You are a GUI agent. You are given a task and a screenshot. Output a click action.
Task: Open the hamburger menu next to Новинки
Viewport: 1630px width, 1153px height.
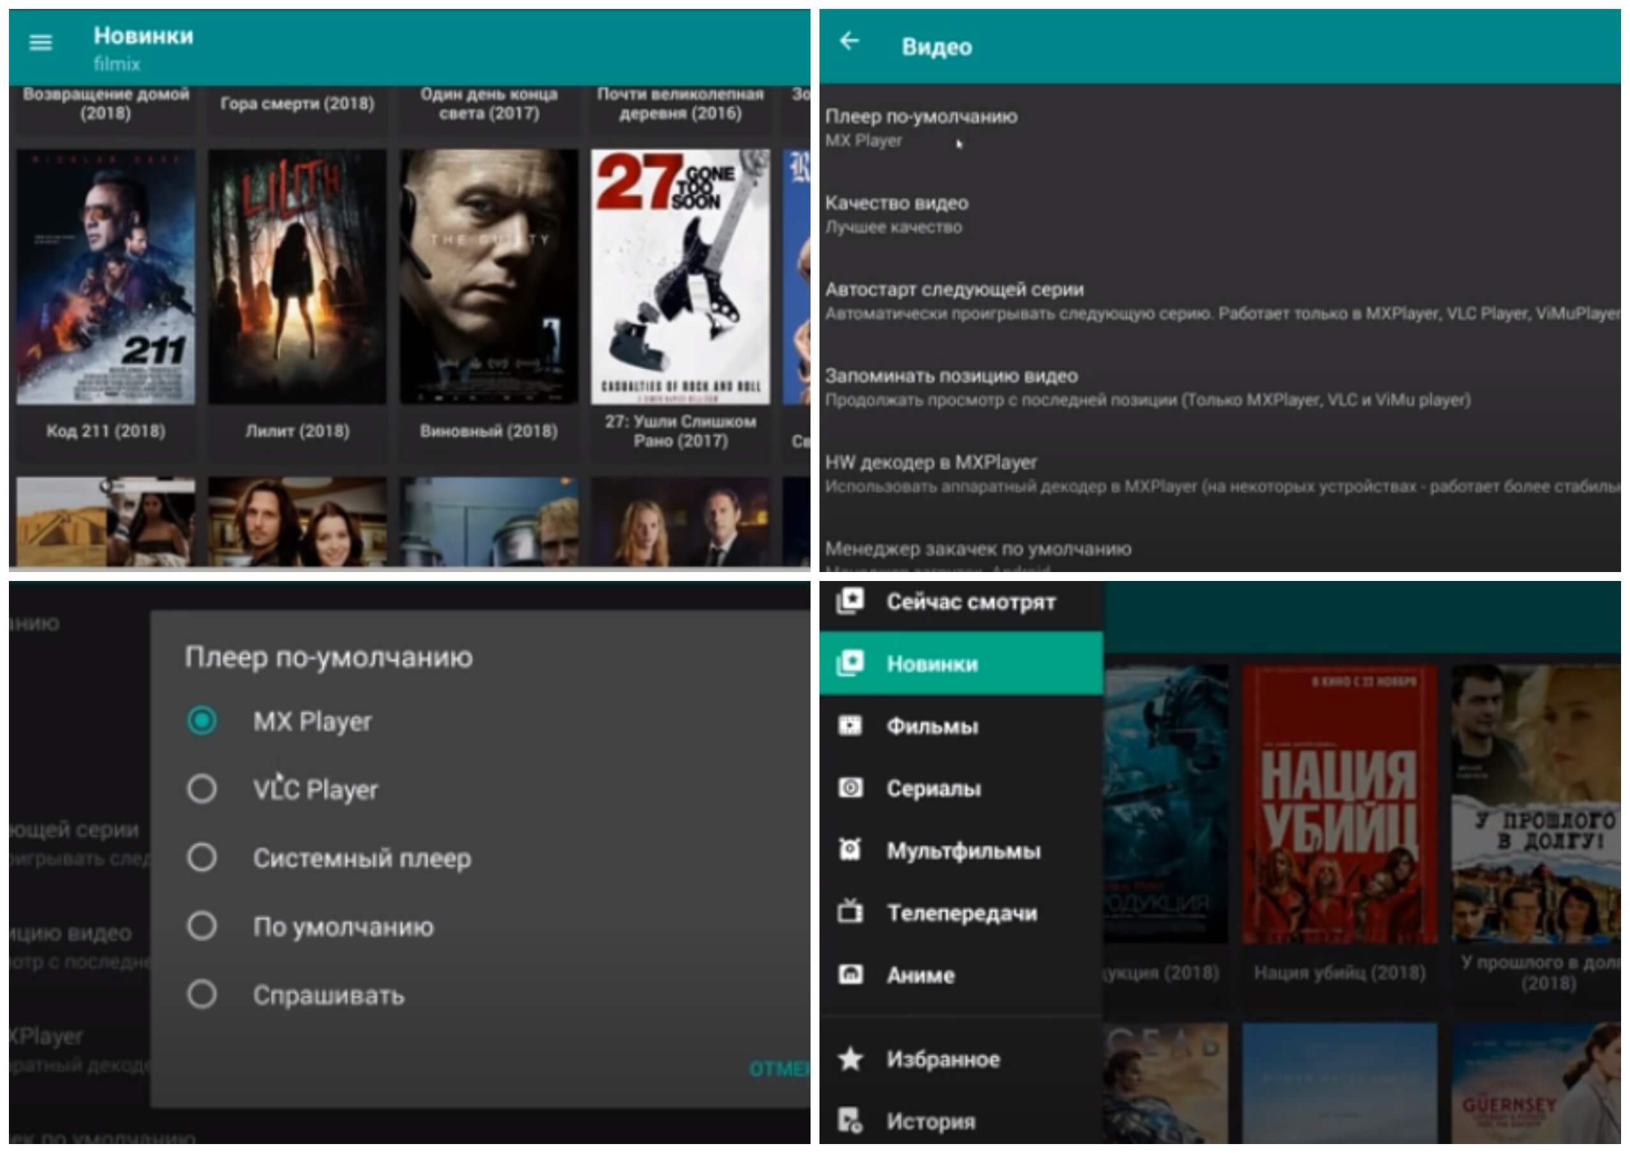(x=40, y=43)
